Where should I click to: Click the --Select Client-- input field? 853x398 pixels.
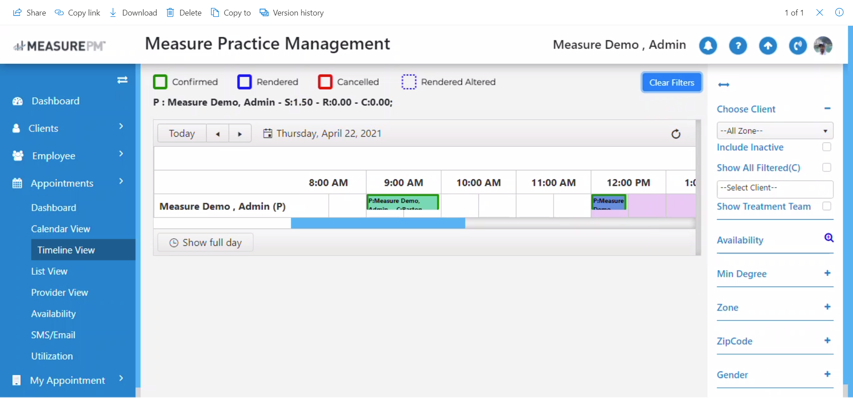pyautogui.click(x=775, y=189)
